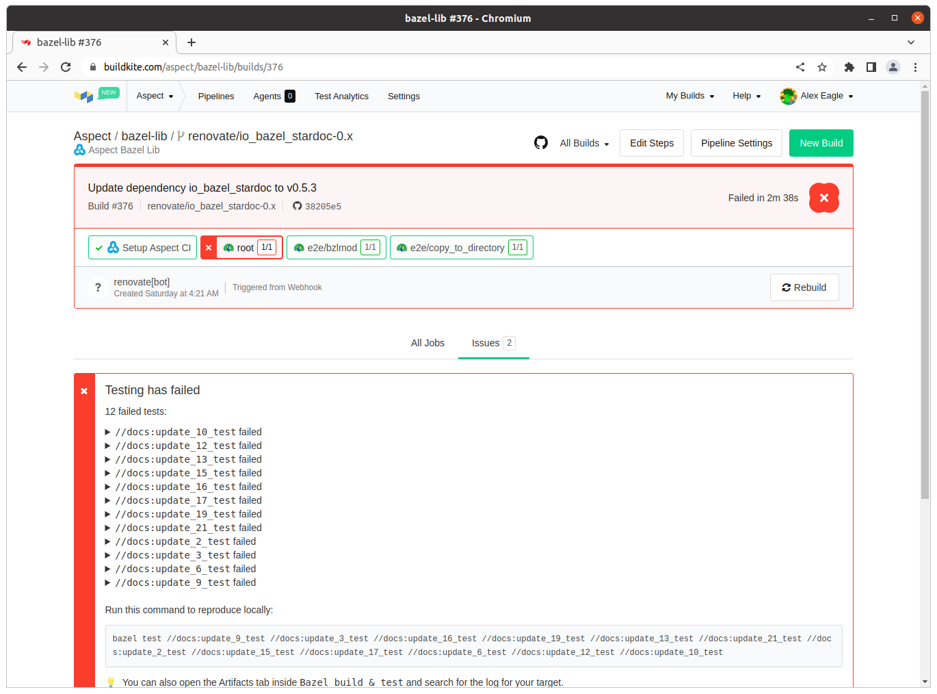Image resolution: width=937 pixels, height=694 pixels.
Task: Follow the bazel-lib breadcrumb link
Action: (x=144, y=136)
